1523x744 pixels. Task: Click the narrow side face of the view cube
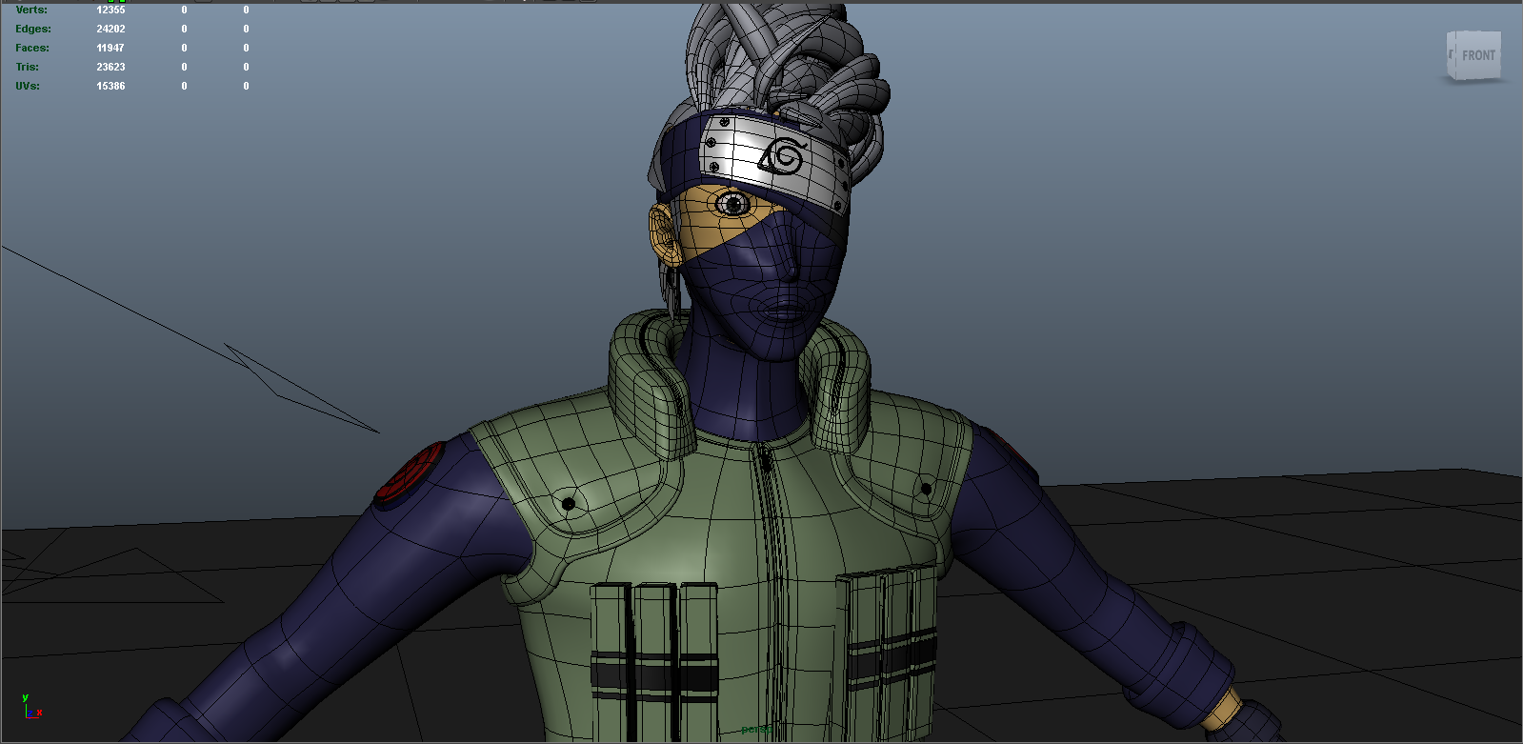1452,55
